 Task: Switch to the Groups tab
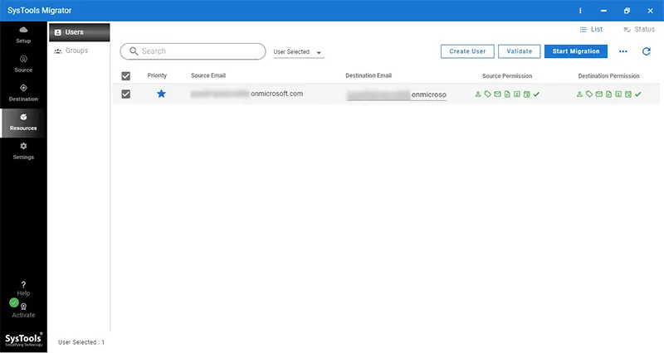pyautogui.click(x=79, y=51)
